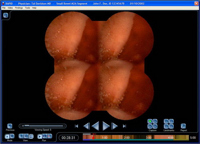Select the top-right Capture button
The height and width of the screenshot is (144, 200).
pos(155,121)
